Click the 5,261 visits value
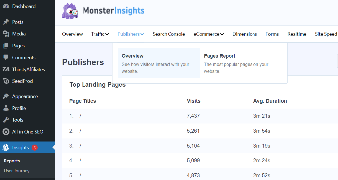This screenshot has width=338, height=180. (x=193, y=131)
